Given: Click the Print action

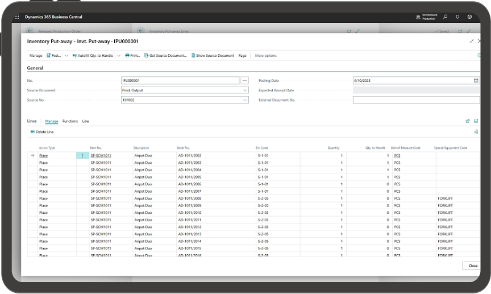Looking at the screenshot, I should pos(132,56).
